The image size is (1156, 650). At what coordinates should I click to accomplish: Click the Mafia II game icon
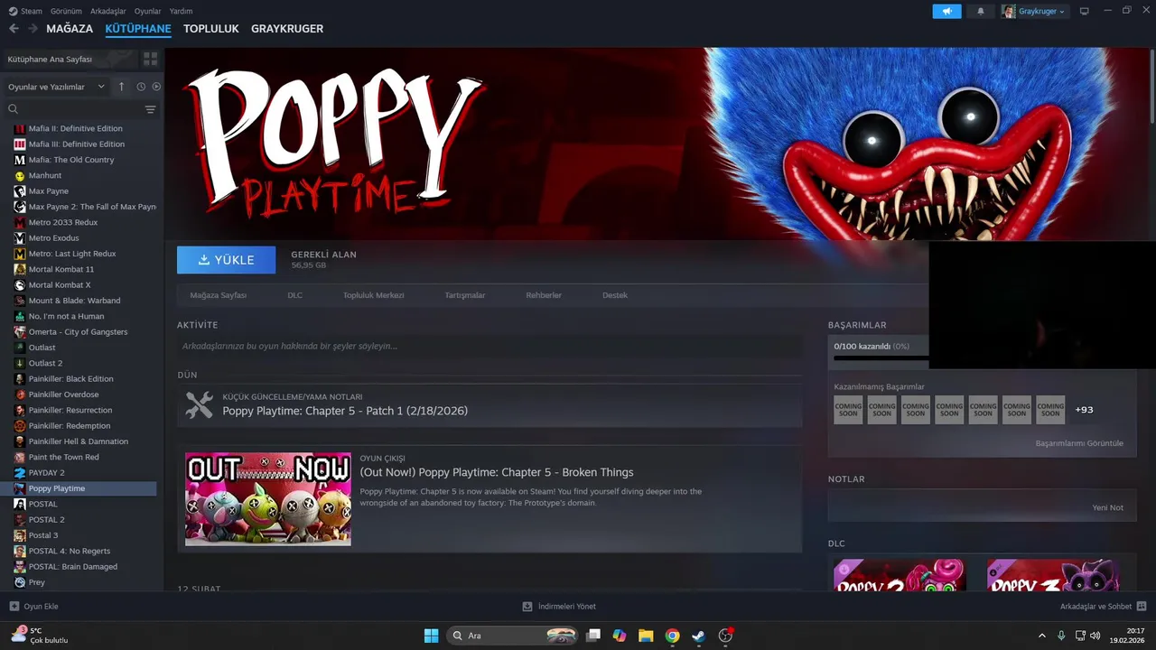tap(20, 128)
